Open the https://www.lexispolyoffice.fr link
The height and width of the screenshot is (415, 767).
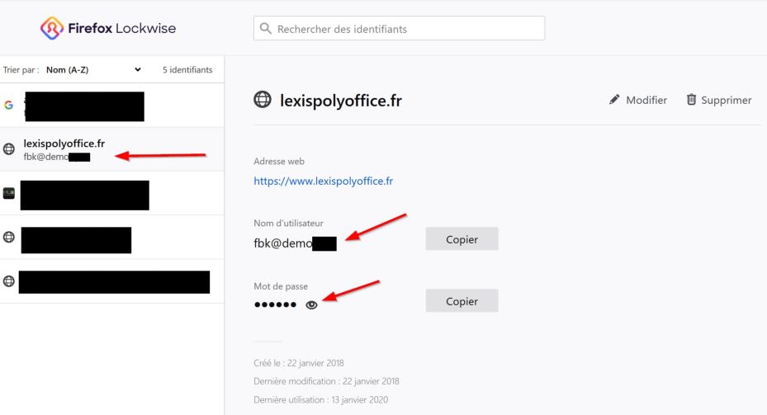pos(324,181)
